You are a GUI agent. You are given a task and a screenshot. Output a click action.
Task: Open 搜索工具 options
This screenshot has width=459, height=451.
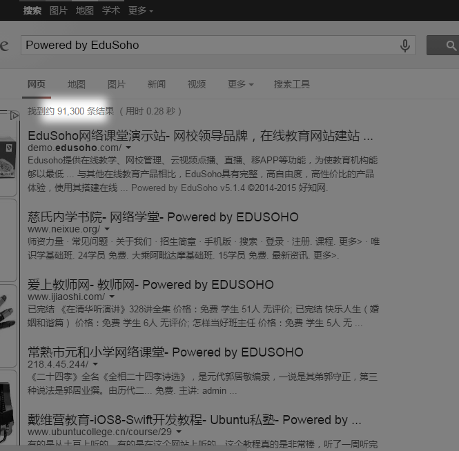tap(292, 84)
